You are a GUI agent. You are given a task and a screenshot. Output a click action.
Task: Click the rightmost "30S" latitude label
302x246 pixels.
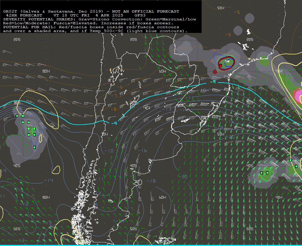click(250, 103)
